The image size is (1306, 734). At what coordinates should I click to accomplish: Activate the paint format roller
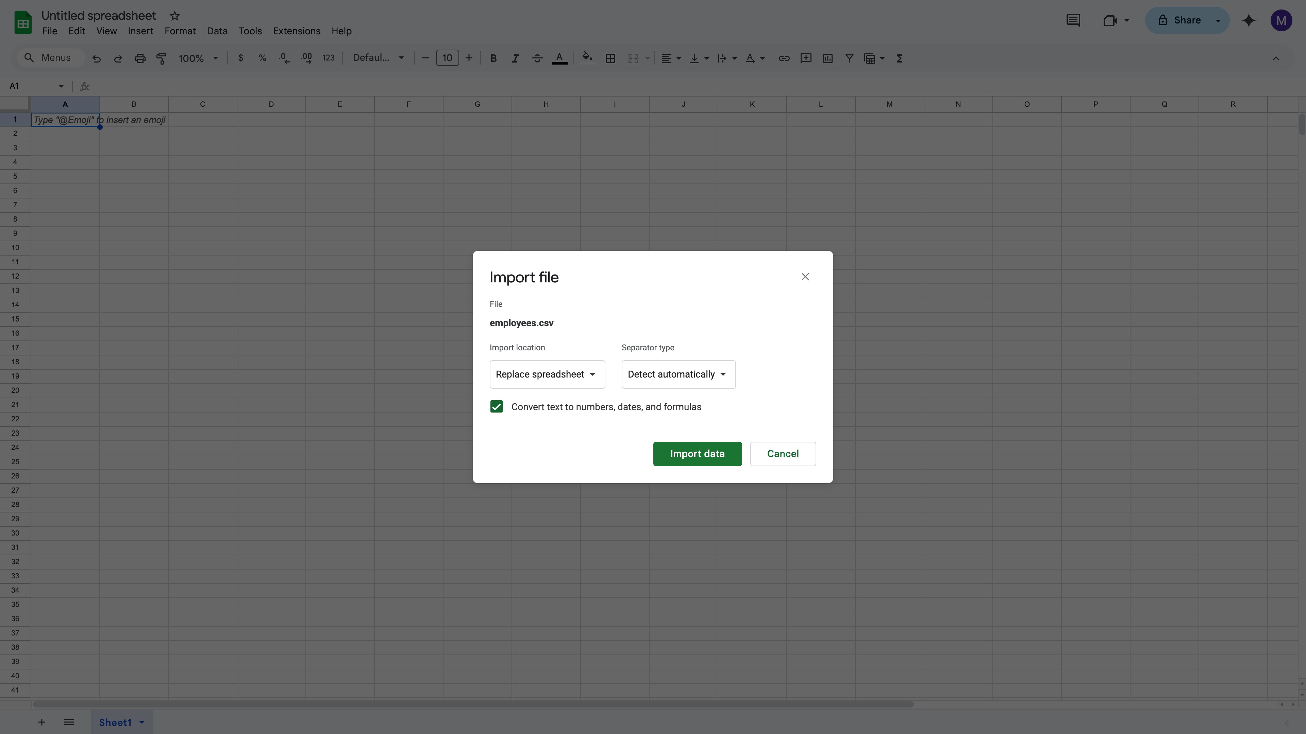click(x=161, y=58)
